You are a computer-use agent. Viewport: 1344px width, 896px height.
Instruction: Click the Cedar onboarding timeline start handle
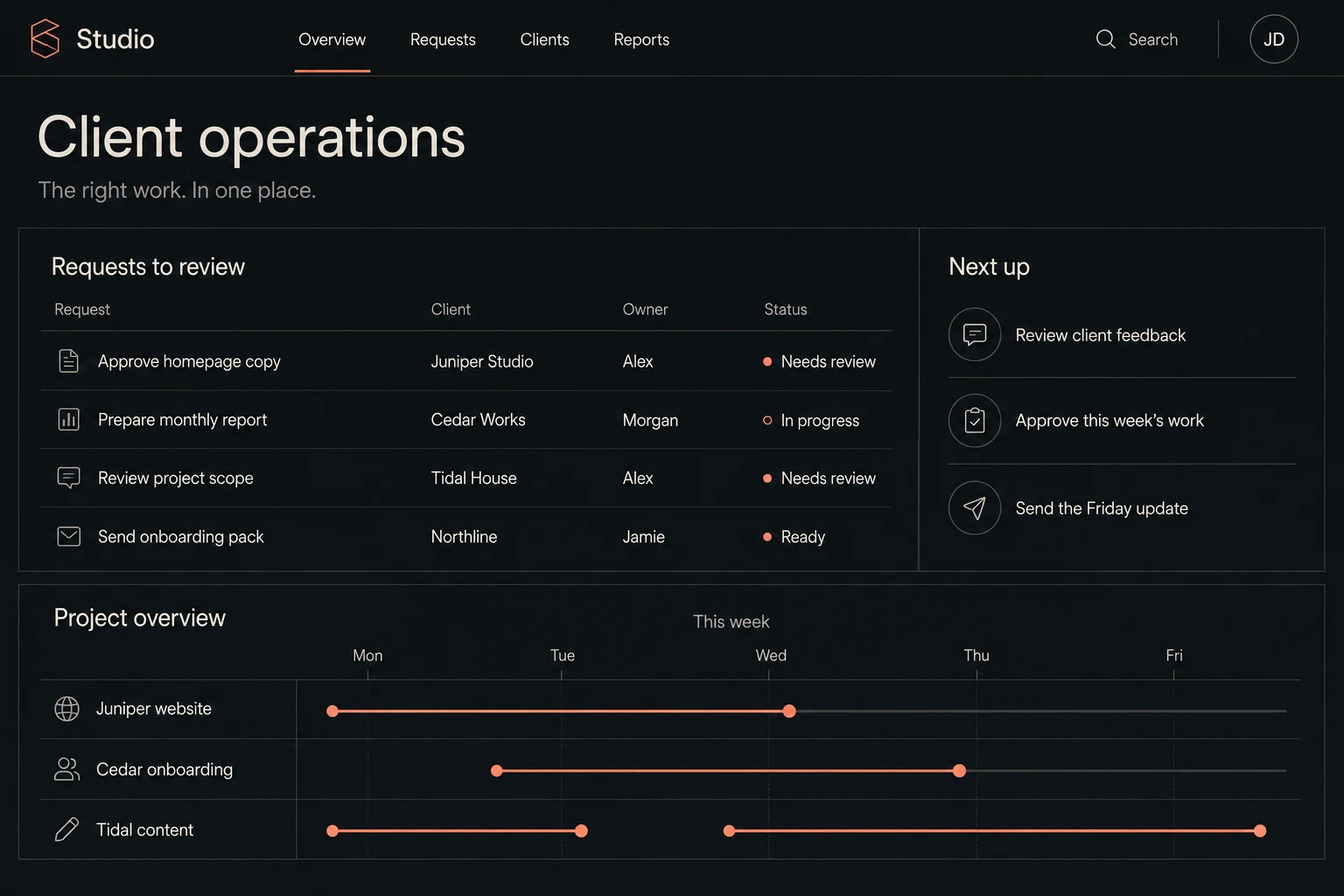497,771
